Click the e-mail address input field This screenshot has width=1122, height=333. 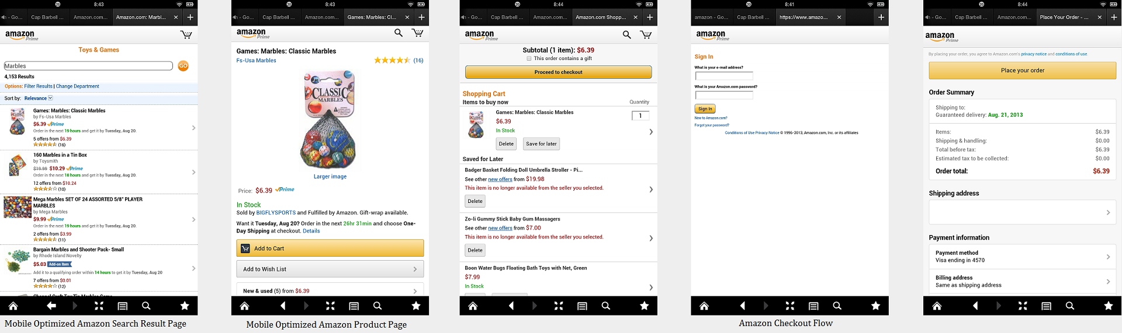pos(724,76)
